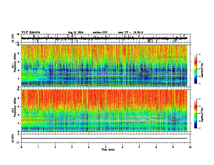Viewport: 214px width, 165px height.
Task: Click time axis tick label '9'
Action: pyautogui.click(x=173, y=147)
